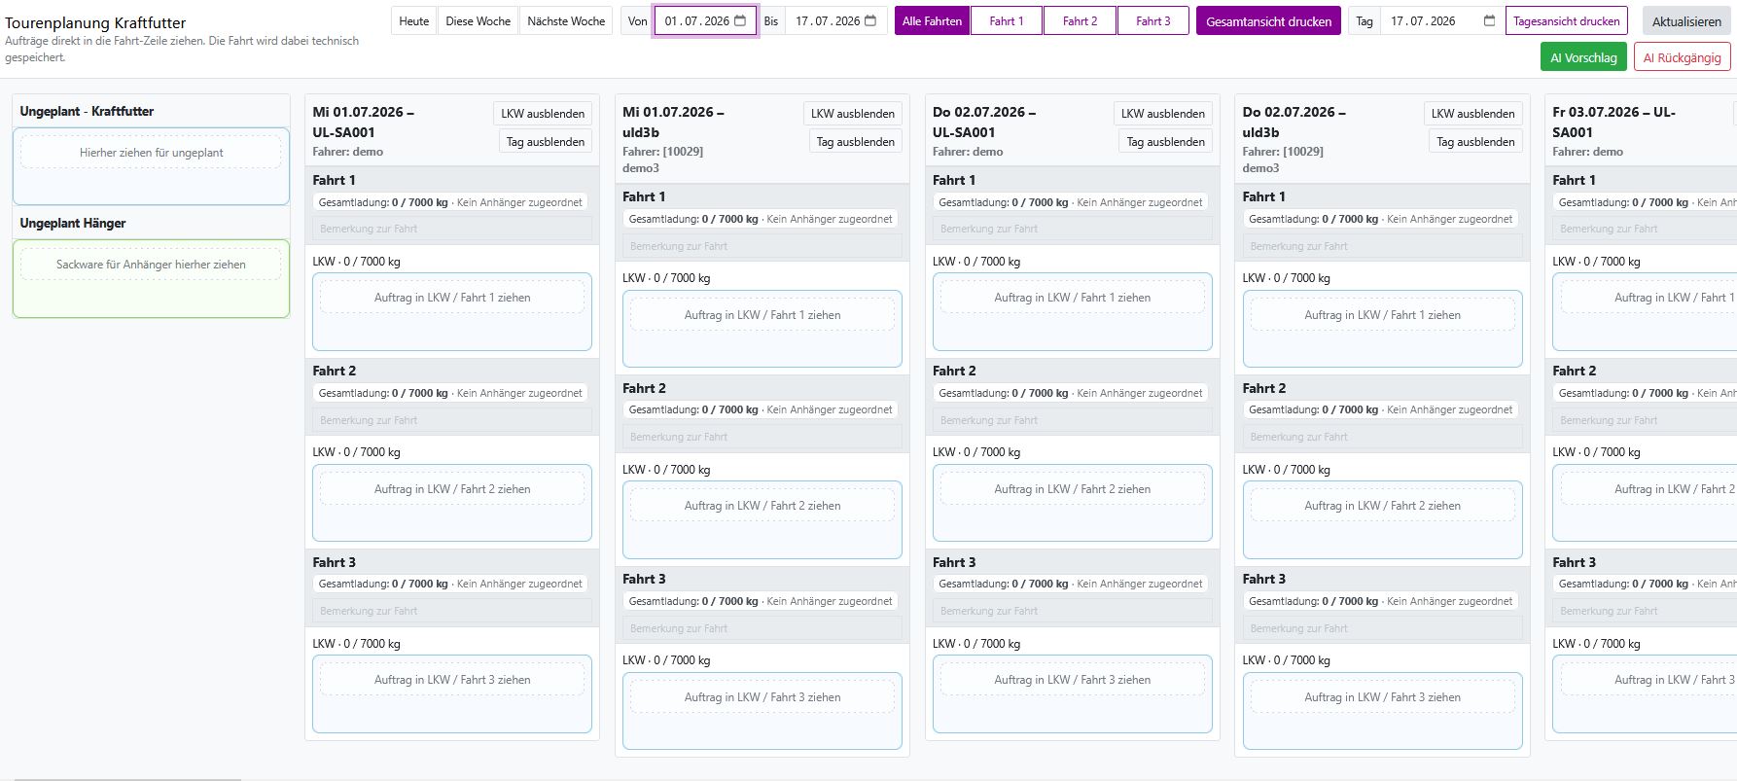Click Fahrt 3 drop zone in Mi UL-SA001 column
Viewport: 1737px width, 781px height.
click(x=452, y=693)
